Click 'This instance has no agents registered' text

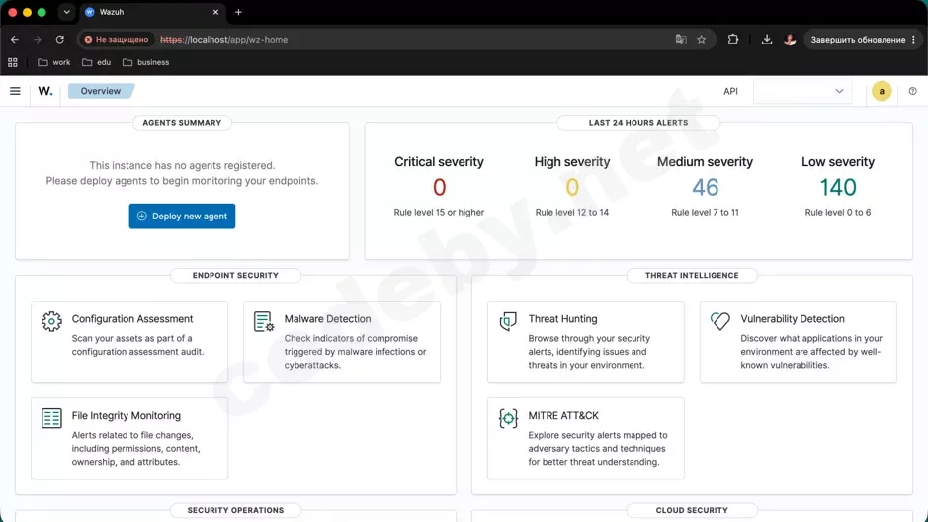[x=182, y=166]
